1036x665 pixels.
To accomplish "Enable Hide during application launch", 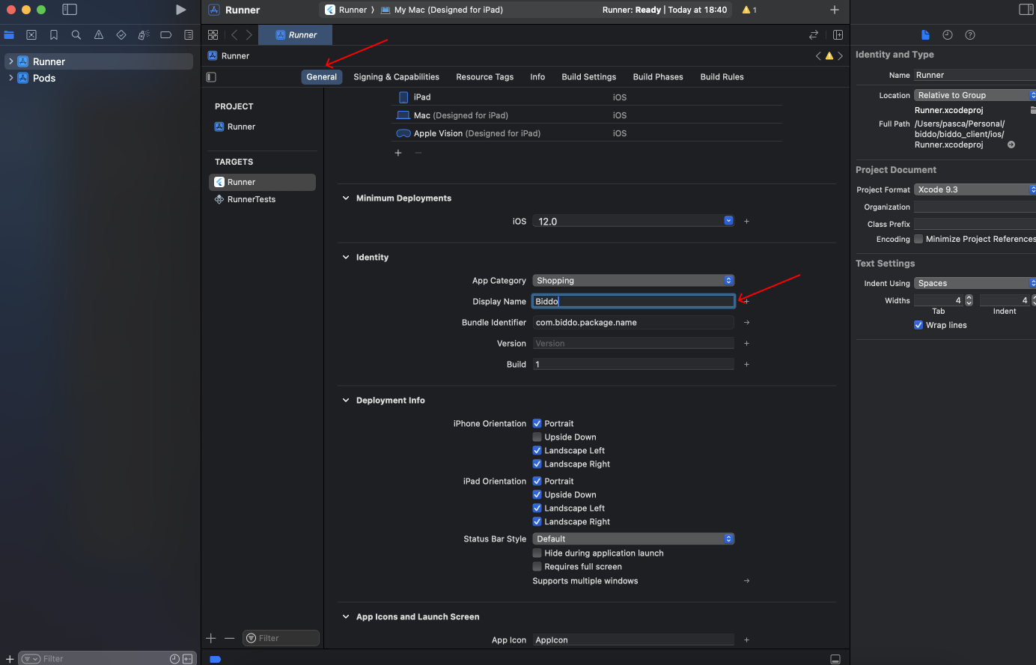I will click(x=537, y=553).
